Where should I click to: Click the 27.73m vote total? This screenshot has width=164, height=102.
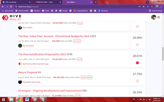(137, 74)
